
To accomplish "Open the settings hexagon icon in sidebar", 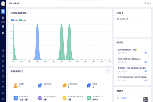I will pos(3,93).
